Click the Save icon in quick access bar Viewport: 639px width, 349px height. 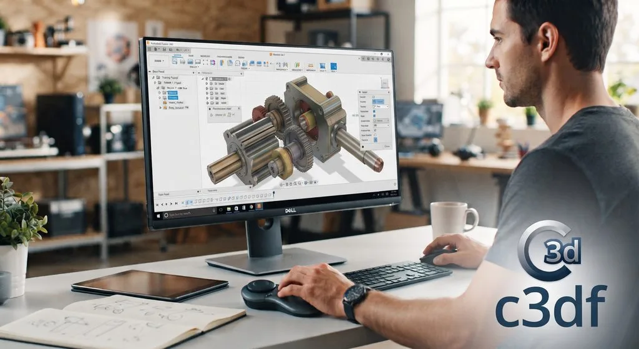pos(164,49)
